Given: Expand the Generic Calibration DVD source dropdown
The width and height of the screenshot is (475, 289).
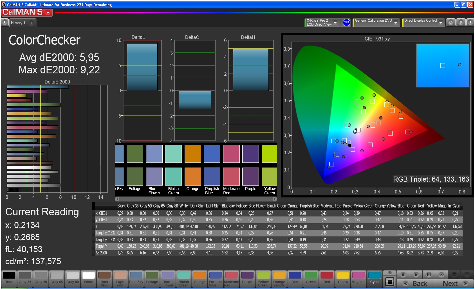Looking at the screenshot, I should [x=396, y=22].
